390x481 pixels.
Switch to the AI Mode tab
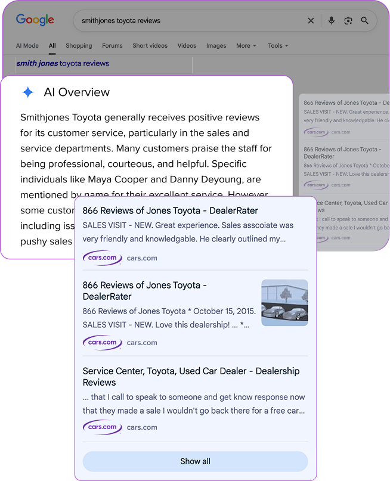(27, 46)
